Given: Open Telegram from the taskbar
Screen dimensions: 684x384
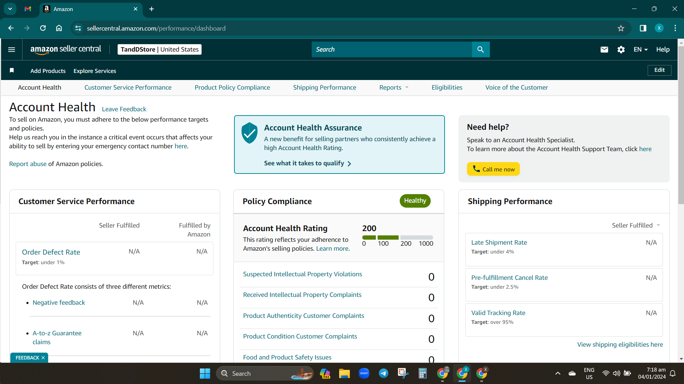Looking at the screenshot, I should coord(384,373).
